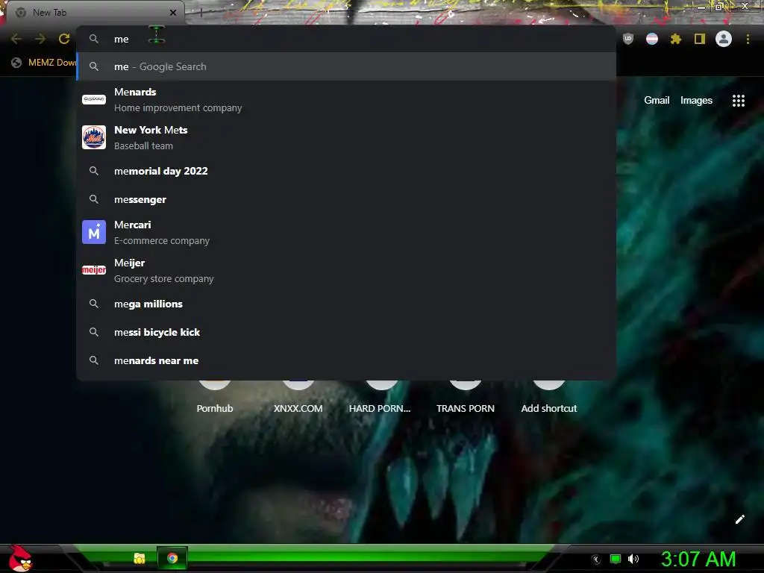Choose the Meijer grocery store suggestion
764x573 pixels.
tap(346, 270)
